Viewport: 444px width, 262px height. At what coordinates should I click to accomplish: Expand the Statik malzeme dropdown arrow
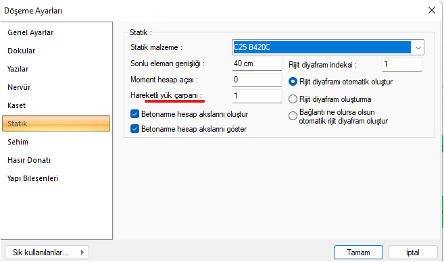418,47
